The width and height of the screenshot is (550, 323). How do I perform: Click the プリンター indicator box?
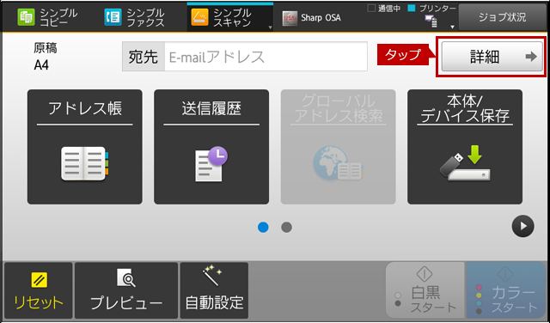coord(412,8)
